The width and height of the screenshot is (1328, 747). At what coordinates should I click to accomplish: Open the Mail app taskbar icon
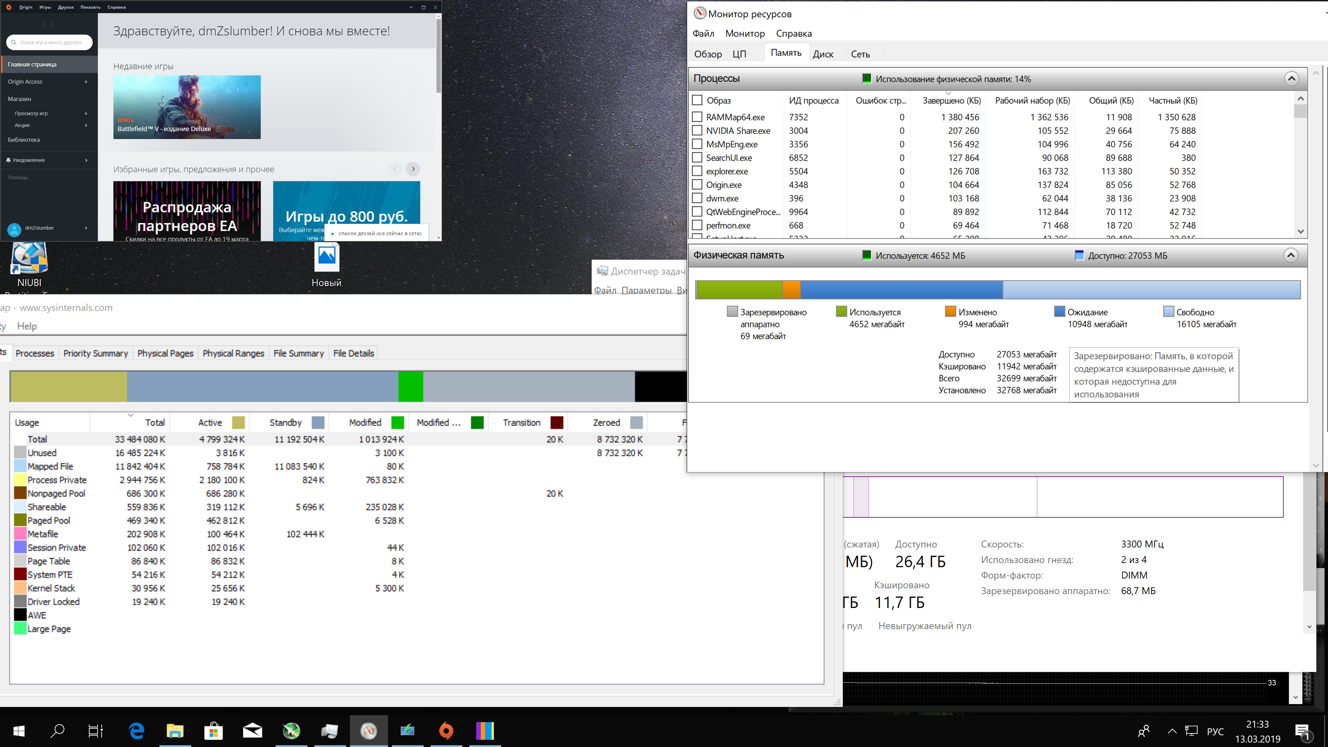252,730
